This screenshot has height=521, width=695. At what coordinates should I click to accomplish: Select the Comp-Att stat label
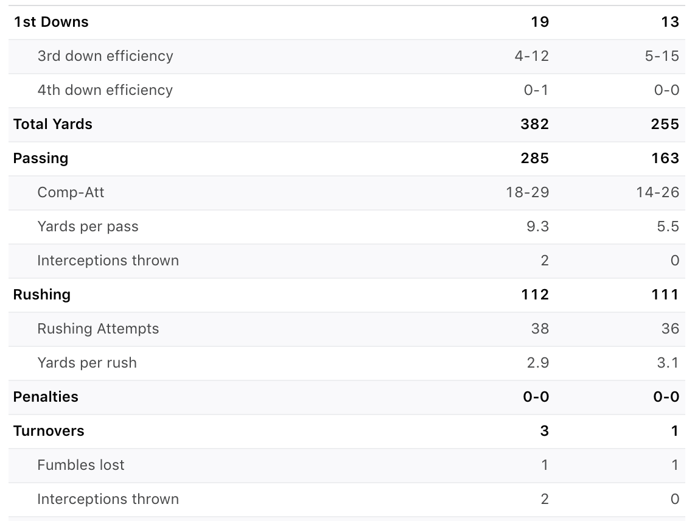click(x=71, y=192)
